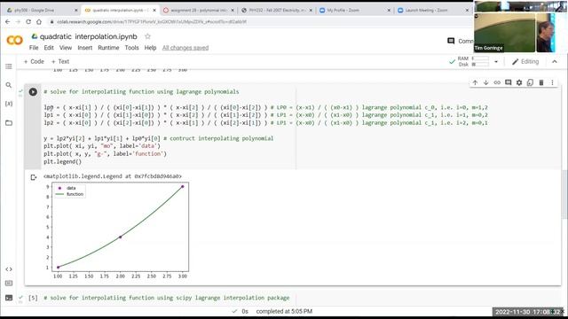568x319 pixels.
Task: Open the code snippets panel
Action: tap(9, 269)
